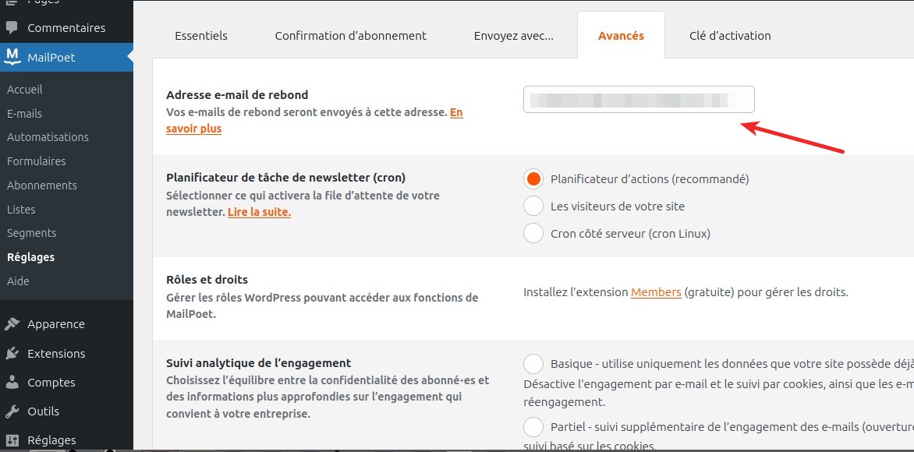Click the Commentaires speech bubble icon
914x452 pixels.
point(12,28)
